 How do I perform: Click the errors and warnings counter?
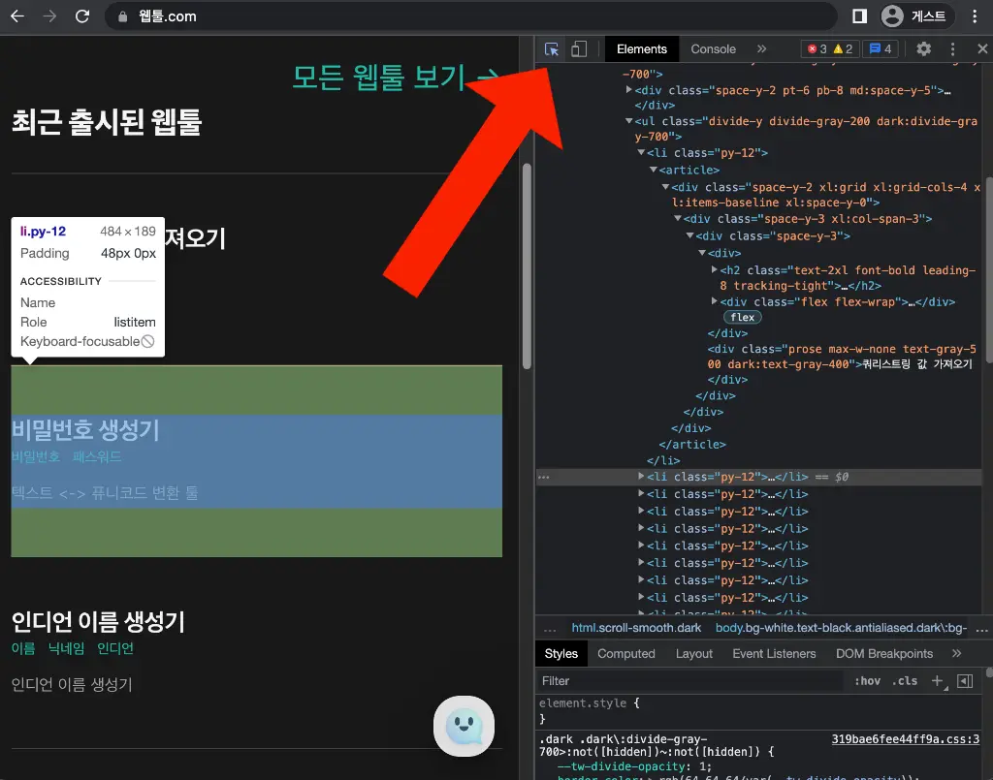pos(830,49)
